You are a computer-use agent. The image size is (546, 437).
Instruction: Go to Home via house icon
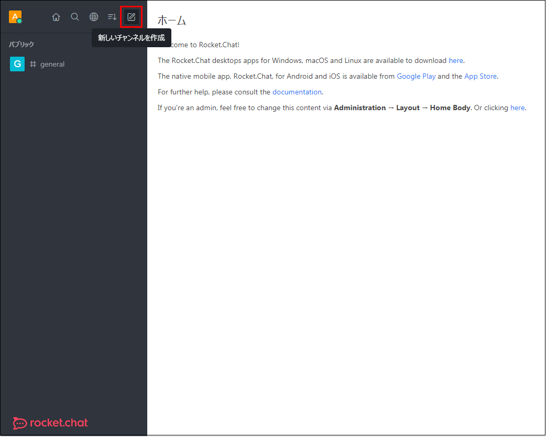[56, 17]
